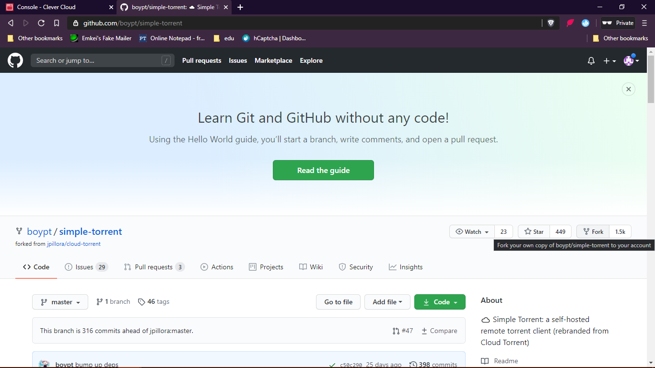Viewport: 655px width, 368px height.
Task: Click the Brave Rewards icon
Action: (x=570, y=23)
